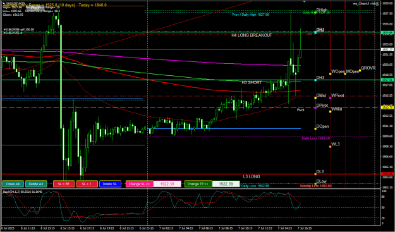Image resolution: width=395 pixels, height=232 pixels.
Task: Click the green 1924.68 price tag on the axis
Action: pos(387,33)
